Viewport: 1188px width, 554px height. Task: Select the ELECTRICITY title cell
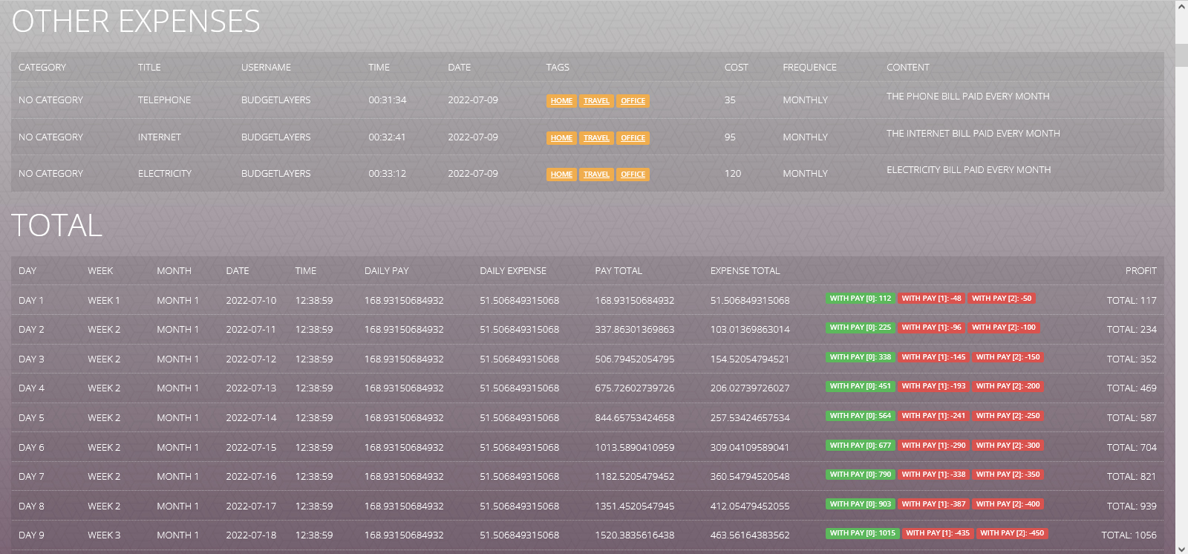(x=164, y=174)
